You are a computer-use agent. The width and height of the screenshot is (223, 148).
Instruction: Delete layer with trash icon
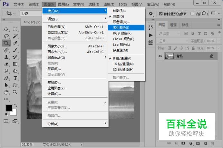(212, 143)
